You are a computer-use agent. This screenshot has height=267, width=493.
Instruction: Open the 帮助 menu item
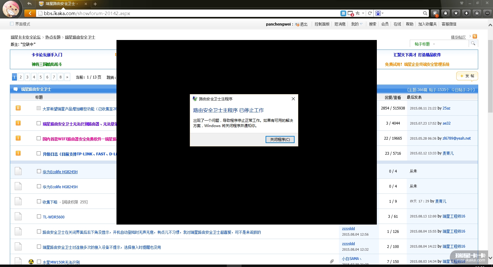410,24
